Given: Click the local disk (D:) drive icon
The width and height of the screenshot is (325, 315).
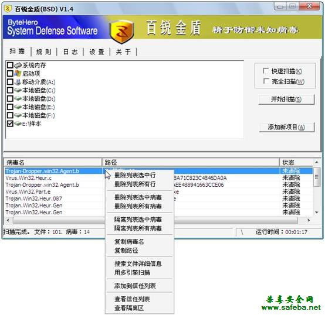Looking at the screenshot, I should pyautogui.click(x=18, y=98).
